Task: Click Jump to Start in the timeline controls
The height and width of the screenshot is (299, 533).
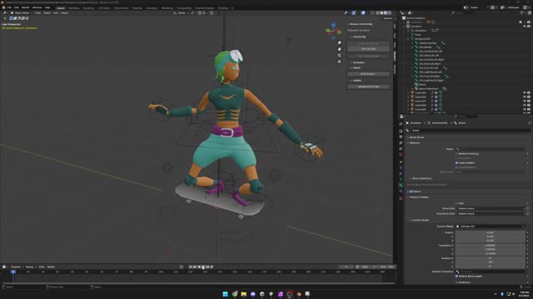Action: 191,267
